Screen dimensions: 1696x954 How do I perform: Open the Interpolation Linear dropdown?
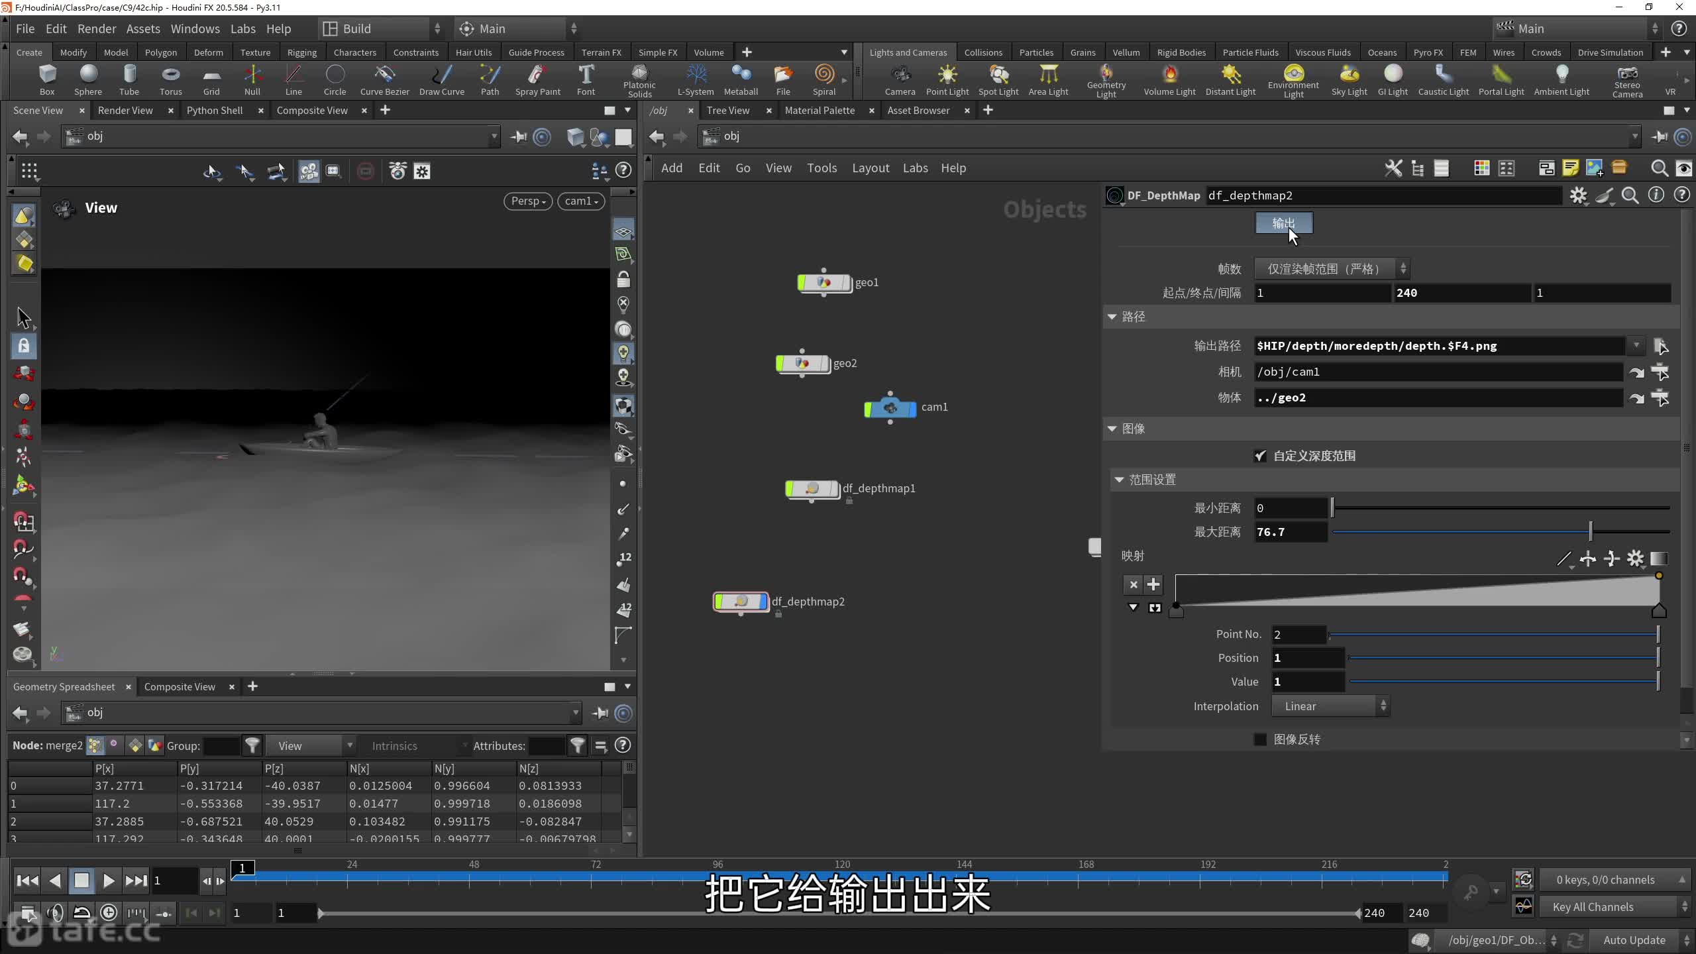point(1330,706)
